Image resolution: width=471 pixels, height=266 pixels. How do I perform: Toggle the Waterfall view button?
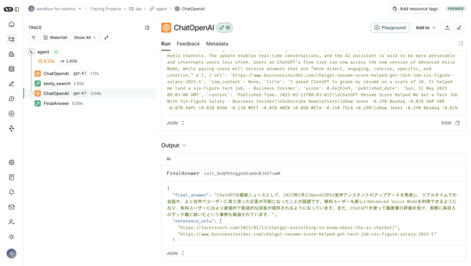(55, 37)
